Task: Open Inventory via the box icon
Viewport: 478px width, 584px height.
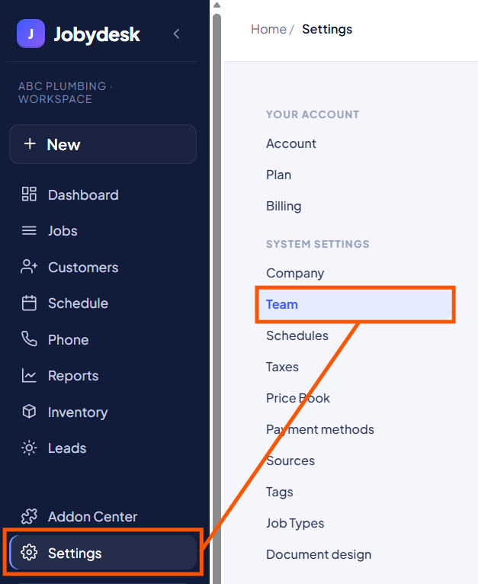Action: [29, 412]
